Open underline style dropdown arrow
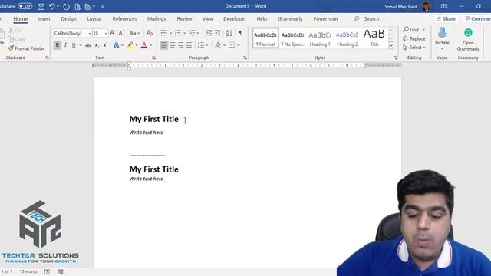 point(80,45)
